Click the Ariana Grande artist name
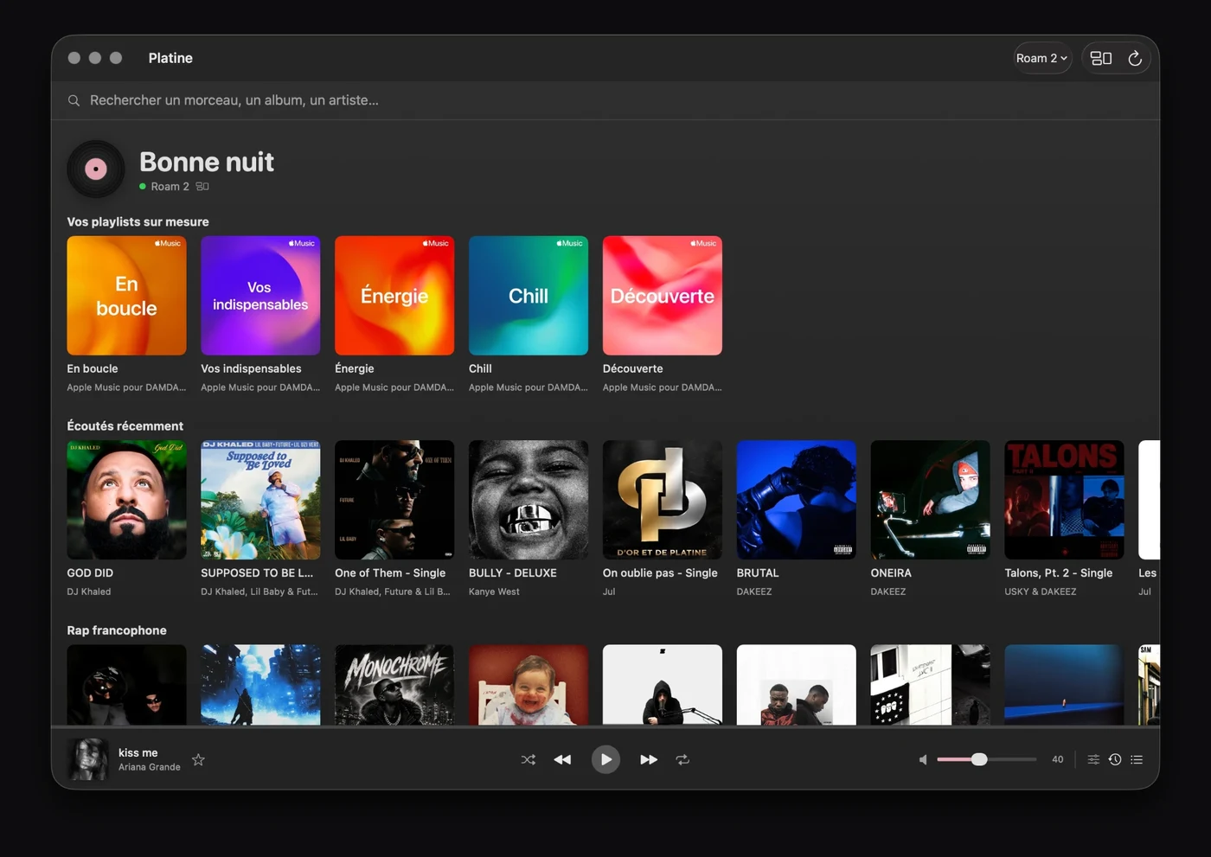 click(x=150, y=767)
